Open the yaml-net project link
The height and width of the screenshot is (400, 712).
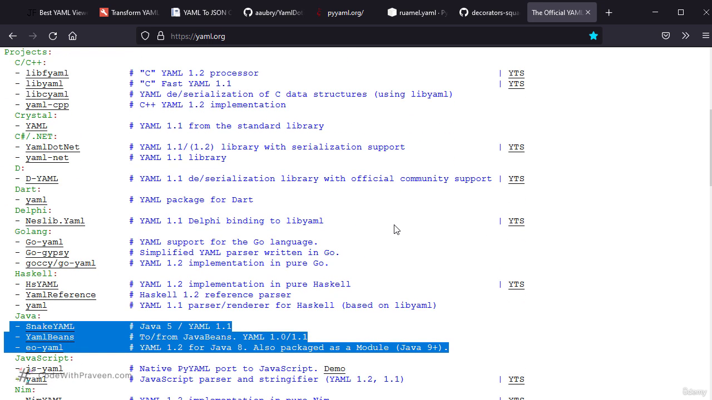[x=47, y=158]
